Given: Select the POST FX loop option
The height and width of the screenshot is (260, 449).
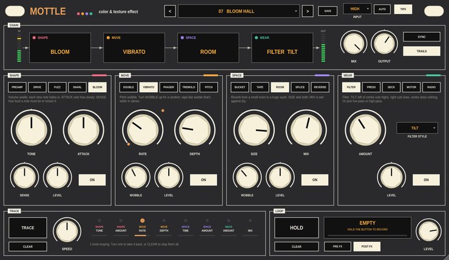Looking at the screenshot, I should [367, 247].
